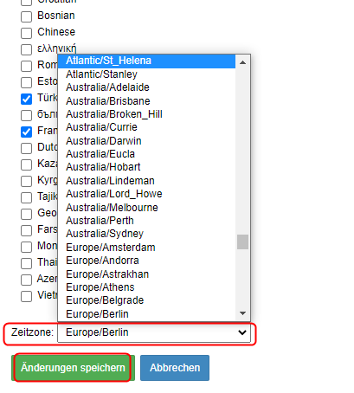This screenshot has width=354, height=393.
Task: Click the dropdown list scroll down arrow
Action: pyautogui.click(x=242, y=313)
